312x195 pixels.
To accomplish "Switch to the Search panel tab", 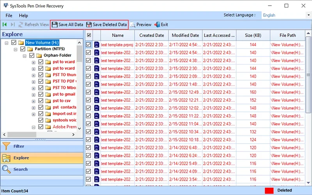I will (x=42, y=169).
